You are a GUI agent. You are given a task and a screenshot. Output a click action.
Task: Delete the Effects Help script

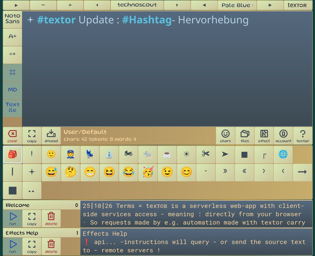tap(51, 246)
